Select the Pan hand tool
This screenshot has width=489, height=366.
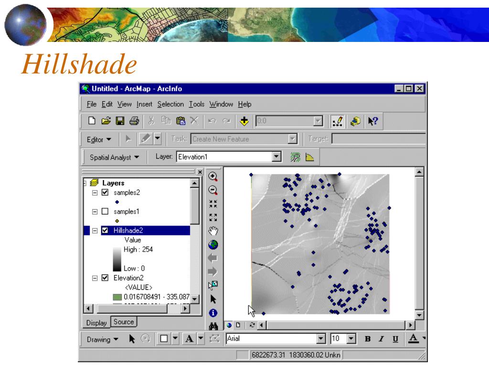click(213, 231)
